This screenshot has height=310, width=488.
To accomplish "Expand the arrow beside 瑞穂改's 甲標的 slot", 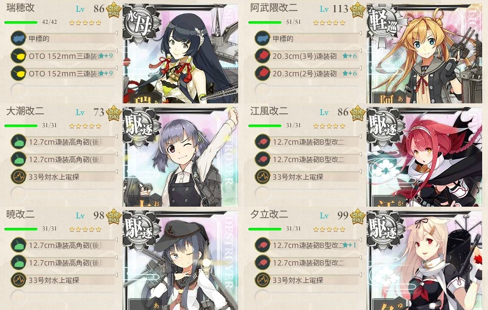I will (116, 33).
